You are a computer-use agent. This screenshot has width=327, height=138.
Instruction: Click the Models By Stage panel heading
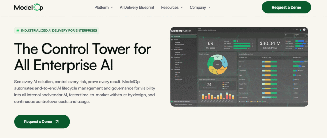point(204,54)
